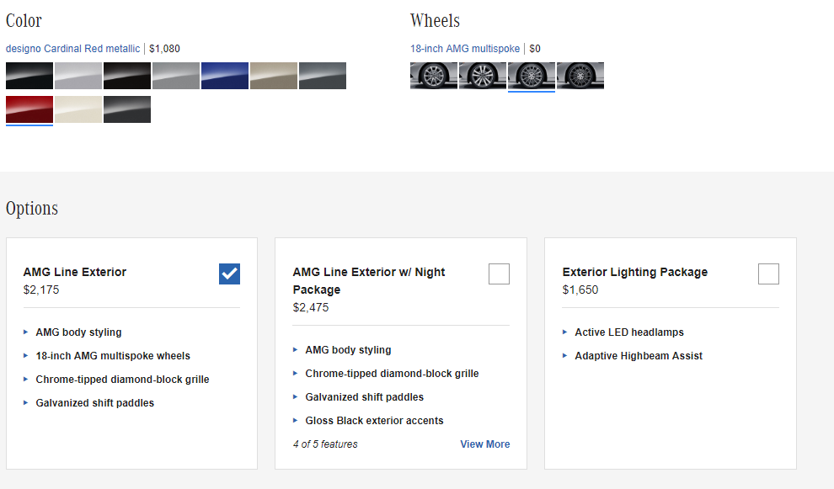Pick the underlined 18-inch AMG multispoke wheel
Screen dimensions: 834x489
pos(532,76)
